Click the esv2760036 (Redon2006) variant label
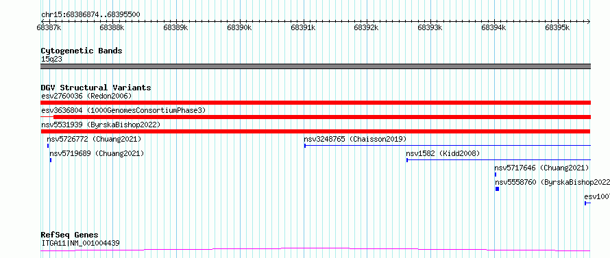610x258 pixels. (87, 96)
